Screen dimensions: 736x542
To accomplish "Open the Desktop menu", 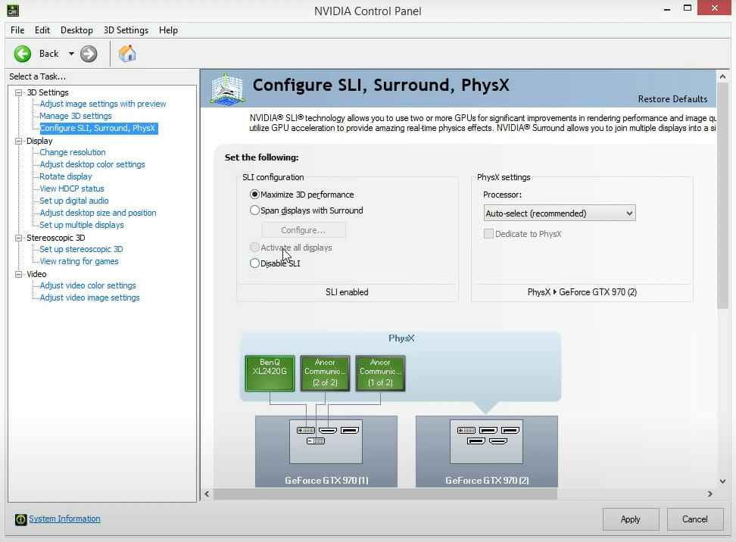I will pos(76,30).
